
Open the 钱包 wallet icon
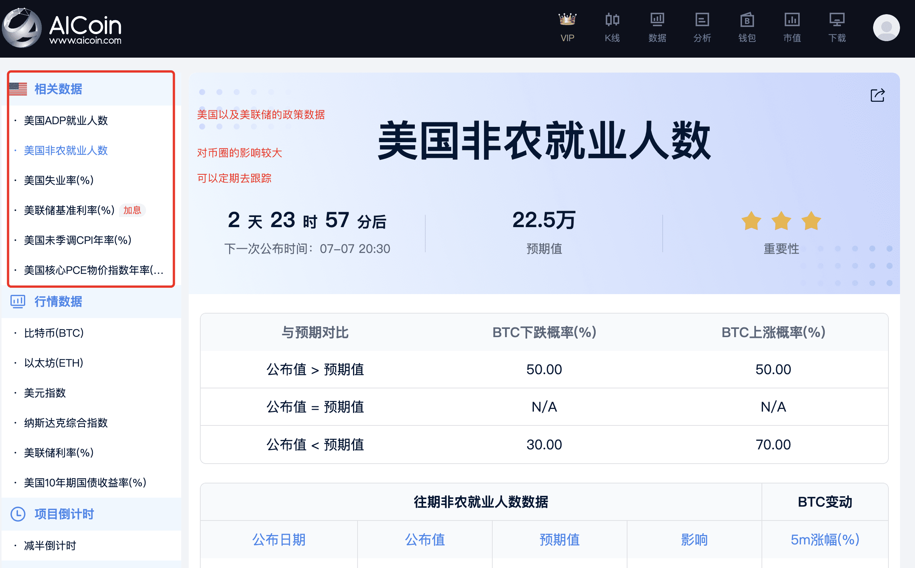point(747,19)
